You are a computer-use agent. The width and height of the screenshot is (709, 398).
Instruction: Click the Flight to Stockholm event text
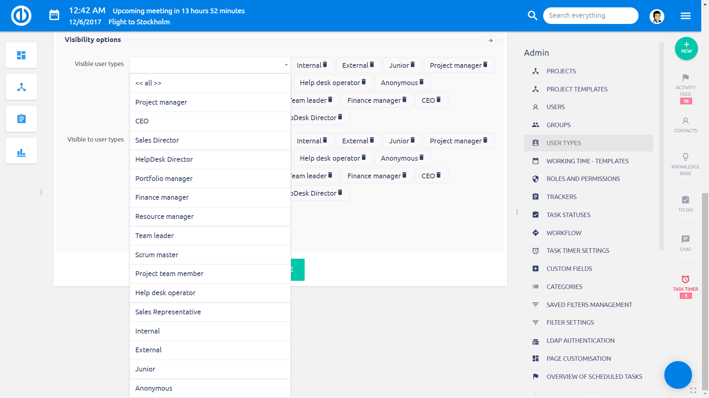click(139, 22)
